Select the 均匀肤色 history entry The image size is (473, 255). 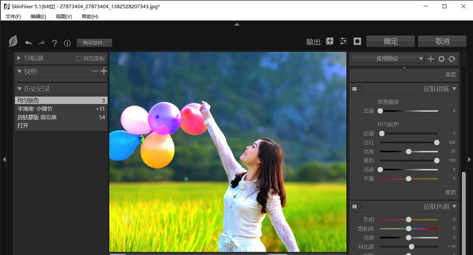pyautogui.click(x=61, y=100)
